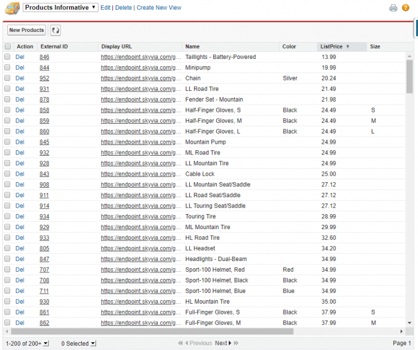
Task: Open External ID 846 record link
Action: (x=44, y=57)
